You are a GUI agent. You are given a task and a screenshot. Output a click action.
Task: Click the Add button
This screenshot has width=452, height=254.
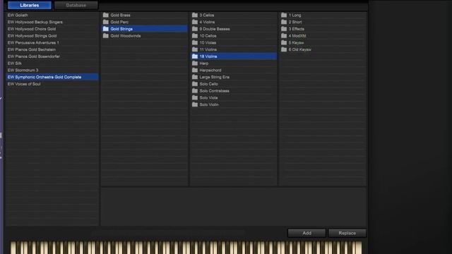tap(307, 233)
